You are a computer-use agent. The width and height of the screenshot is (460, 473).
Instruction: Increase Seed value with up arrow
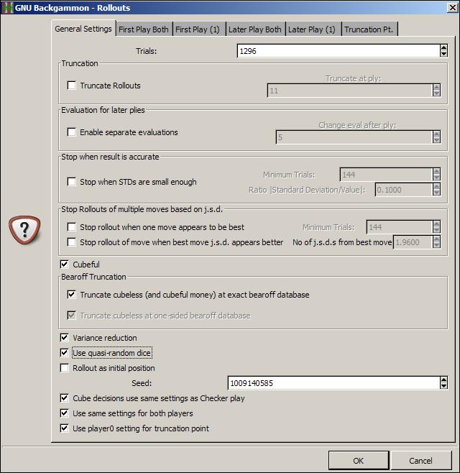pyautogui.click(x=443, y=380)
